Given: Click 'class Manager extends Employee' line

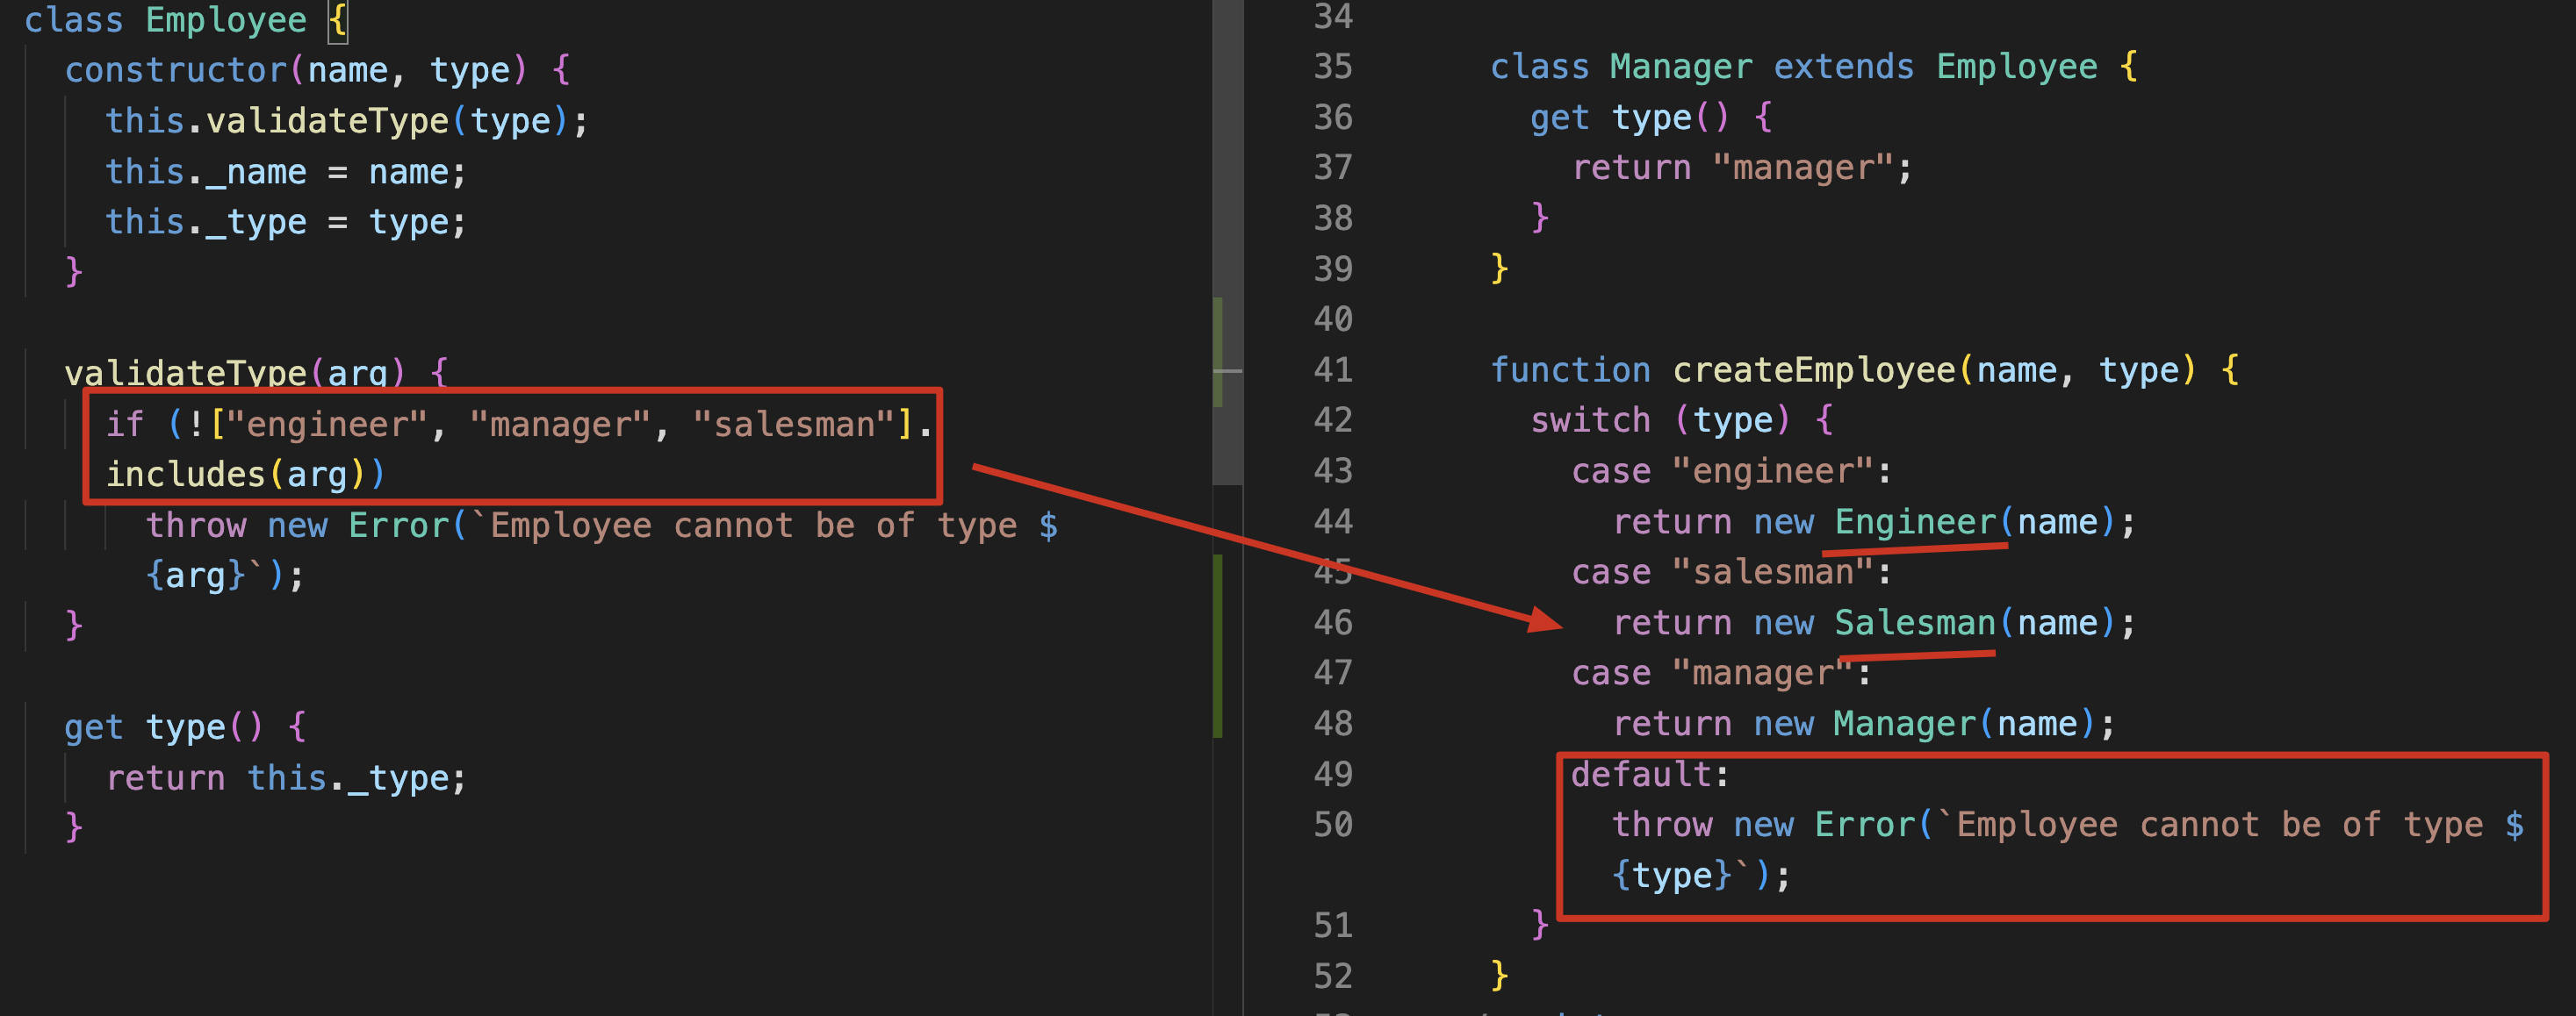Looking at the screenshot, I should (1813, 67).
